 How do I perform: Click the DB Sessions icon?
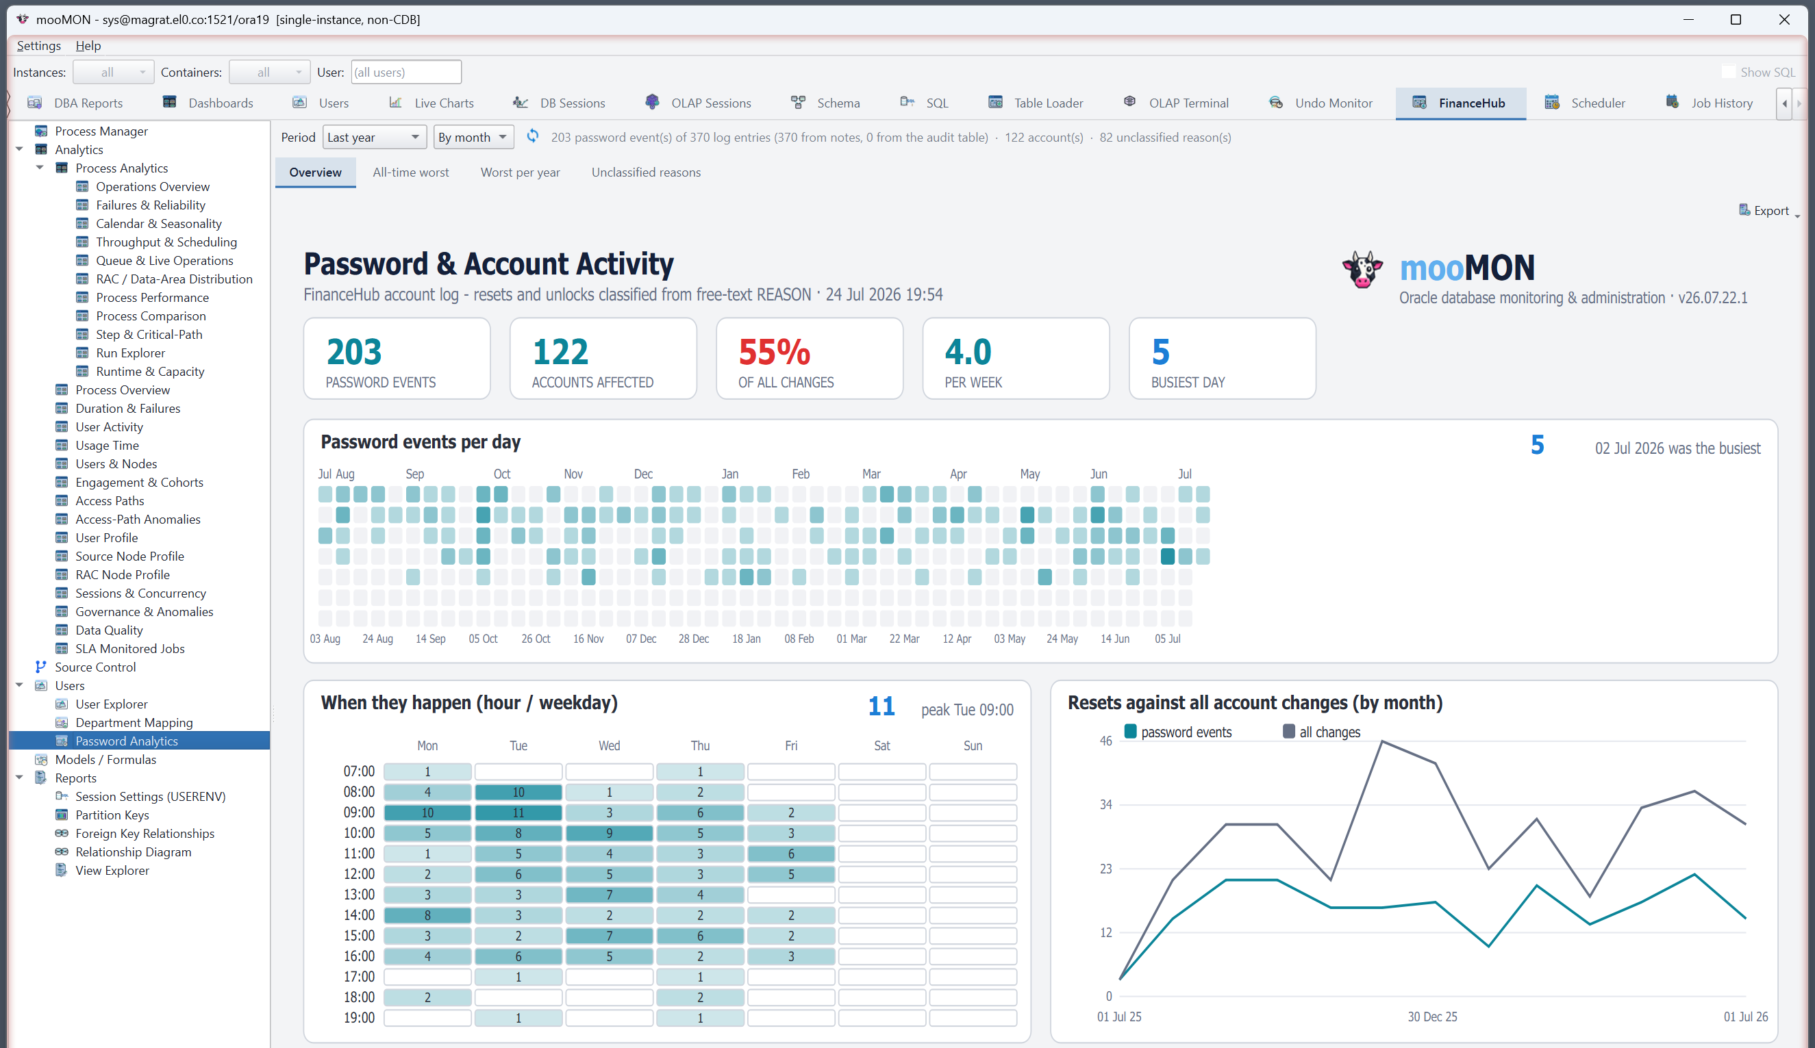521,102
